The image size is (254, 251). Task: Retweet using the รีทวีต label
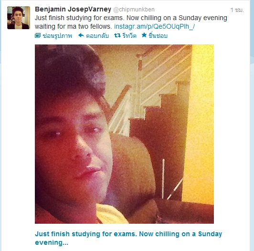pos(129,35)
